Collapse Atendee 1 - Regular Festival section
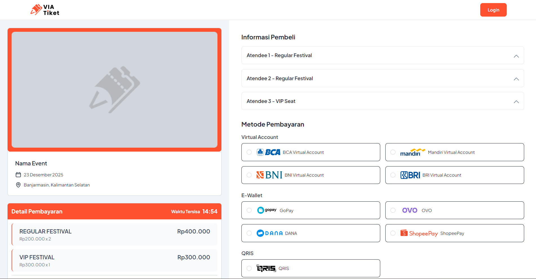The image size is (536, 279). coord(516,56)
